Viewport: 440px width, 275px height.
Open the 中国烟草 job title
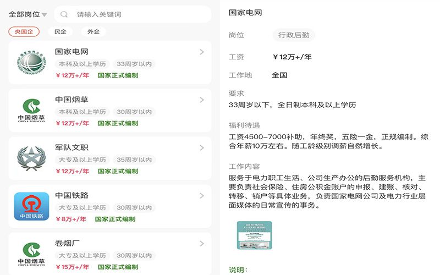click(x=71, y=100)
